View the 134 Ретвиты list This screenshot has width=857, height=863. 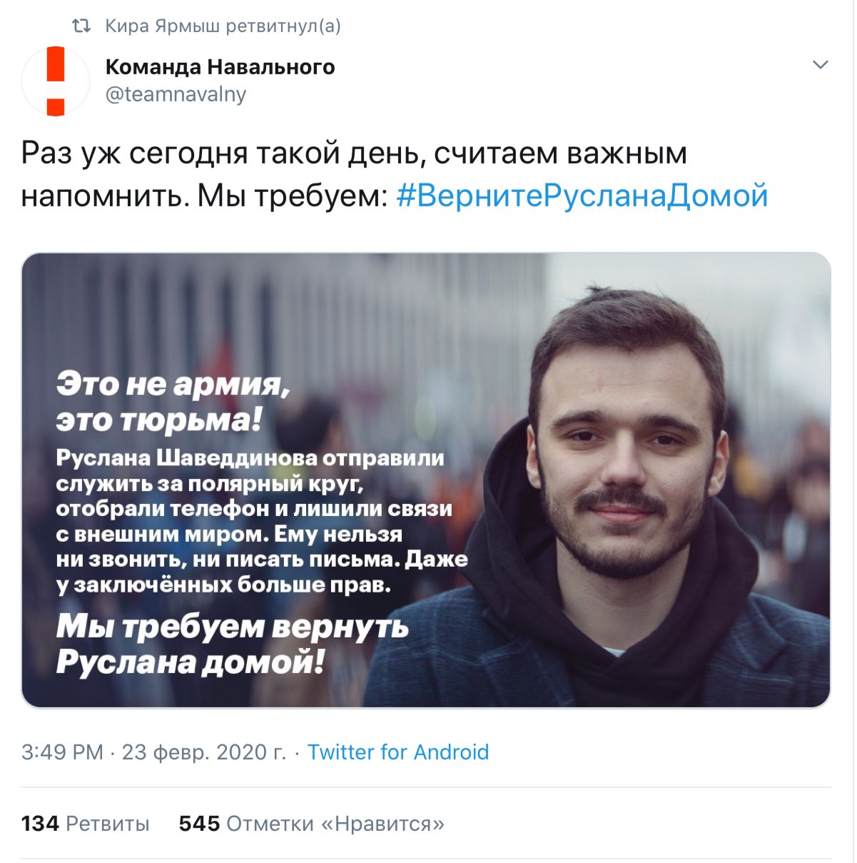[x=86, y=824]
